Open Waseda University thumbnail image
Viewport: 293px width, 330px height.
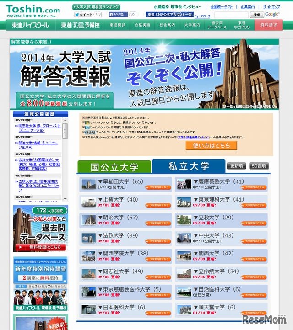coord(88,184)
